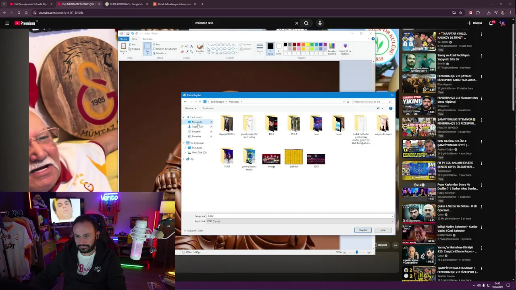
Task: Select the Eraser tool in Paint
Action: (x=182, y=52)
